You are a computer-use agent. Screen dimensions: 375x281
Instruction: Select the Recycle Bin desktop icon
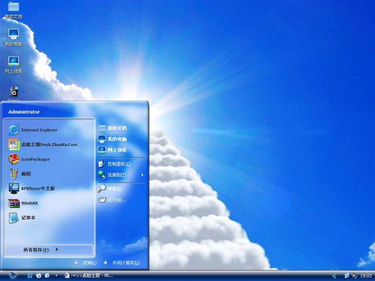14,92
